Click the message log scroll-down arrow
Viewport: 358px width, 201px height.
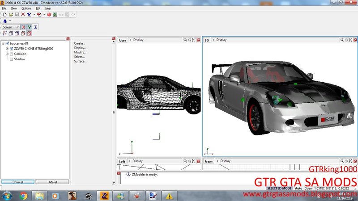(114, 183)
